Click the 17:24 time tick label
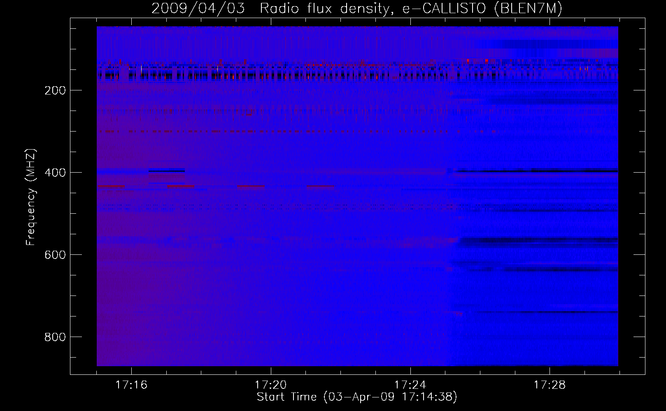 (410, 385)
